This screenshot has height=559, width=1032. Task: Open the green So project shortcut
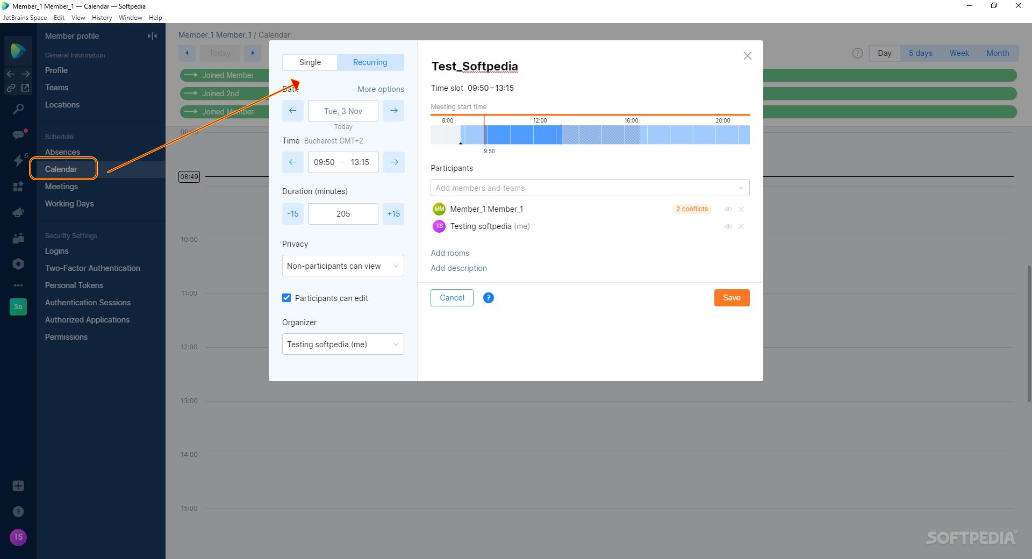[18, 306]
